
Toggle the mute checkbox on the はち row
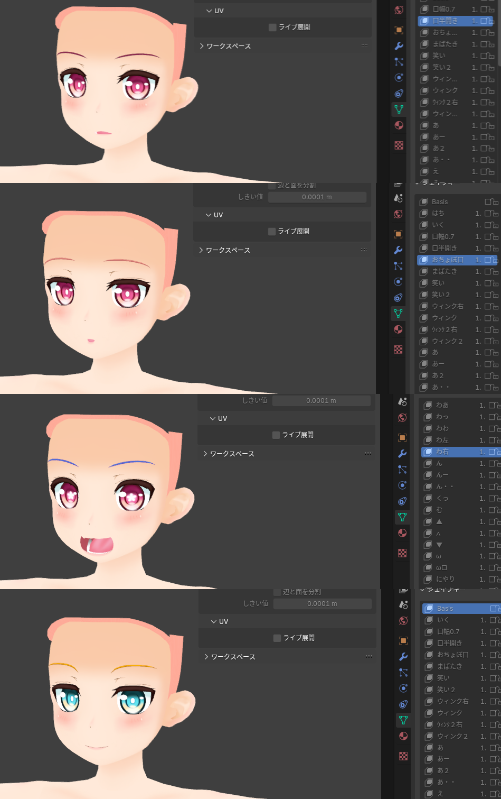(488, 214)
